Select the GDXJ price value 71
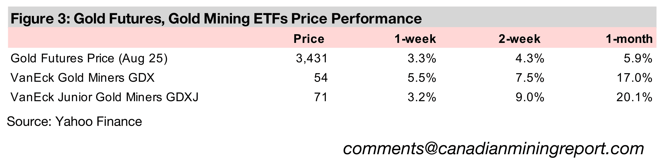The height and width of the screenshot is (165, 666). (x=321, y=97)
